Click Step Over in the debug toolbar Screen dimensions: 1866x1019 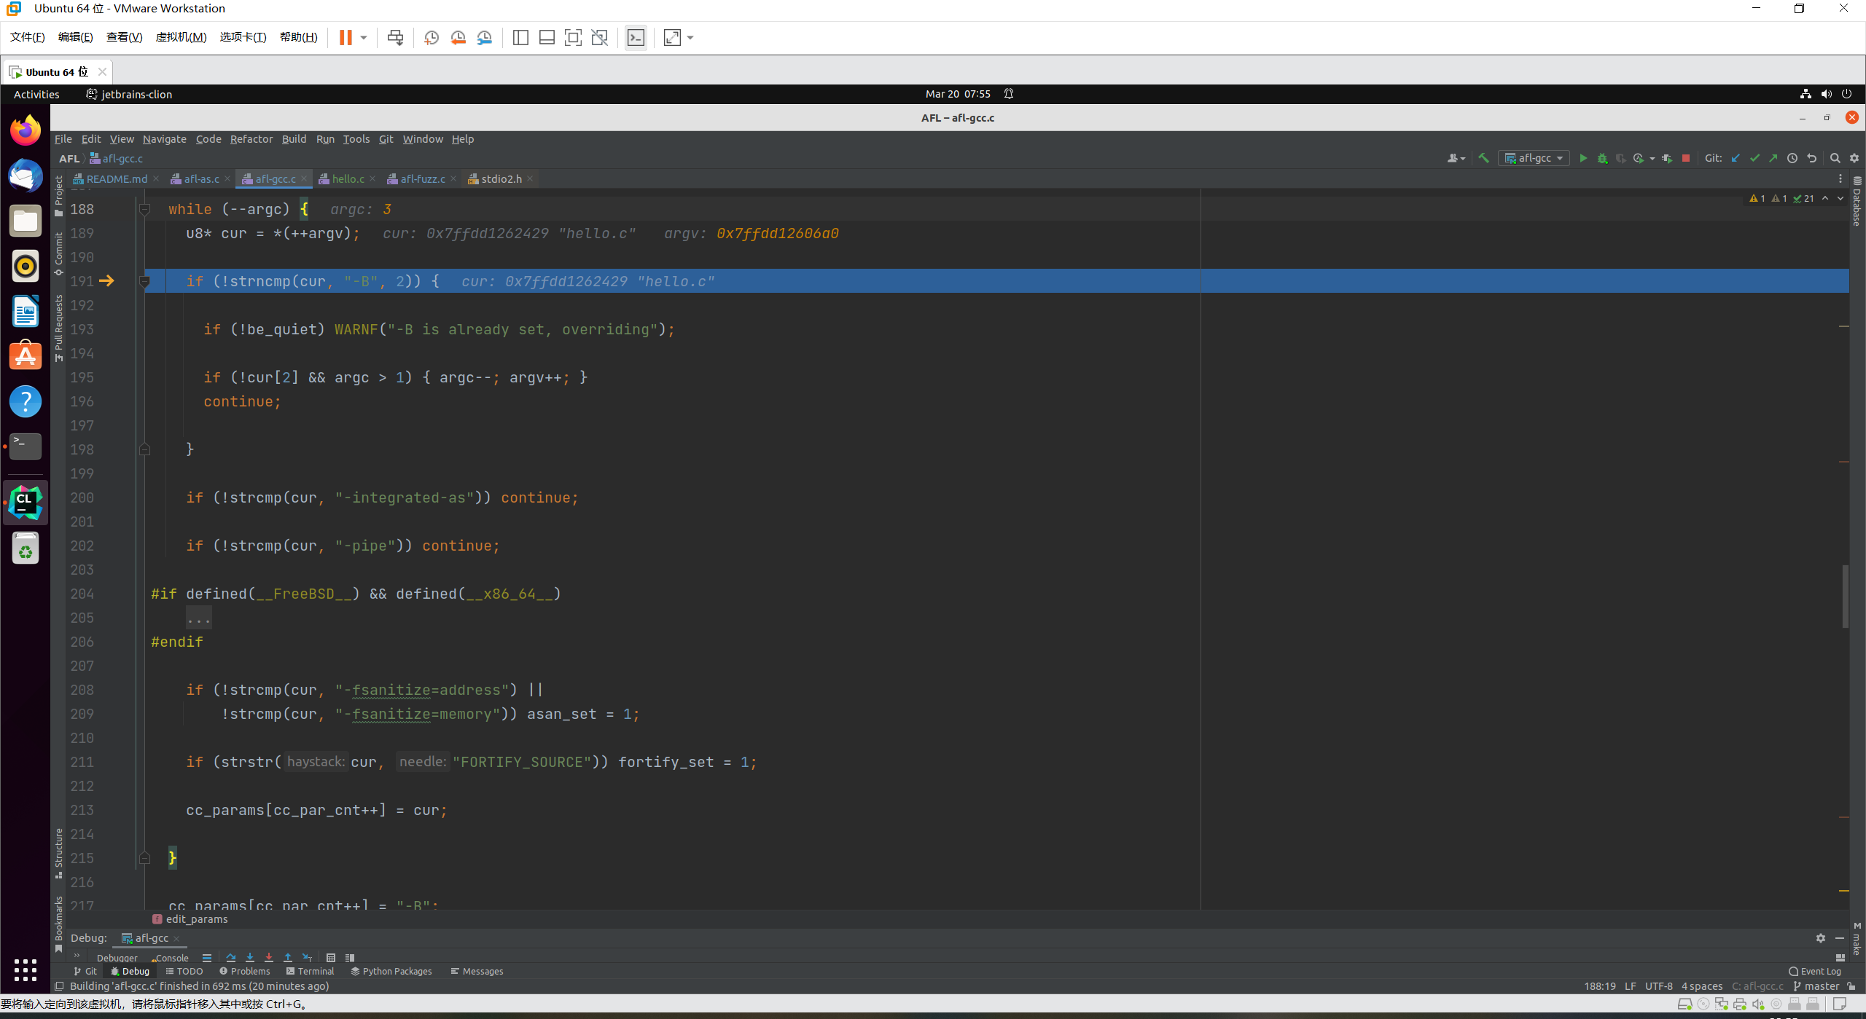click(x=231, y=958)
